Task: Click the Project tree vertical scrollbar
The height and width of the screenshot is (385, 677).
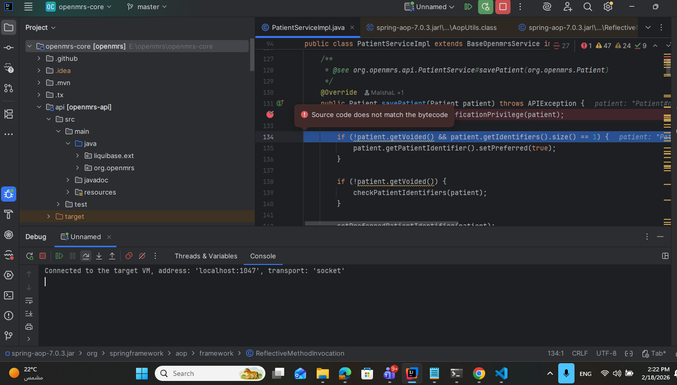Action: tap(252, 56)
